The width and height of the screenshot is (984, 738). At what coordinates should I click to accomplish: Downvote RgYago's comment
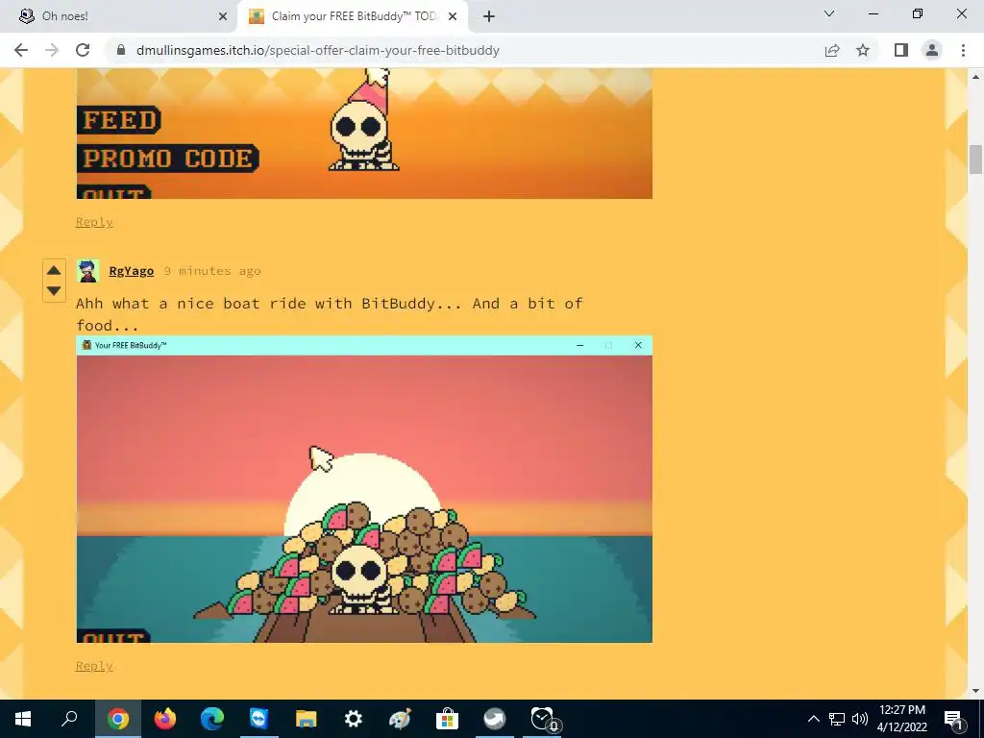pyautogui.click(x=54, y=290)
